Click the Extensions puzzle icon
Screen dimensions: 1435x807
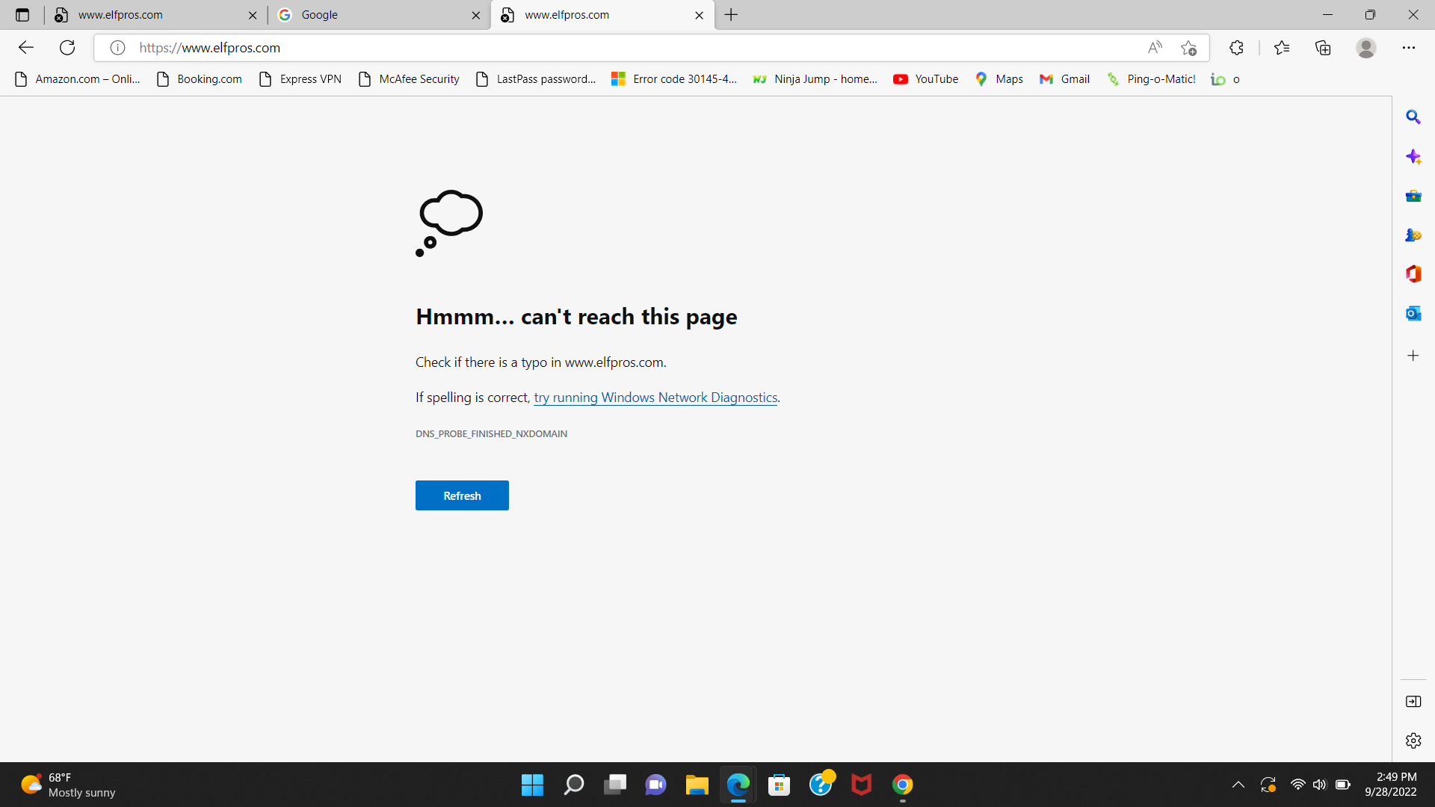click(x=1236, y=48)
